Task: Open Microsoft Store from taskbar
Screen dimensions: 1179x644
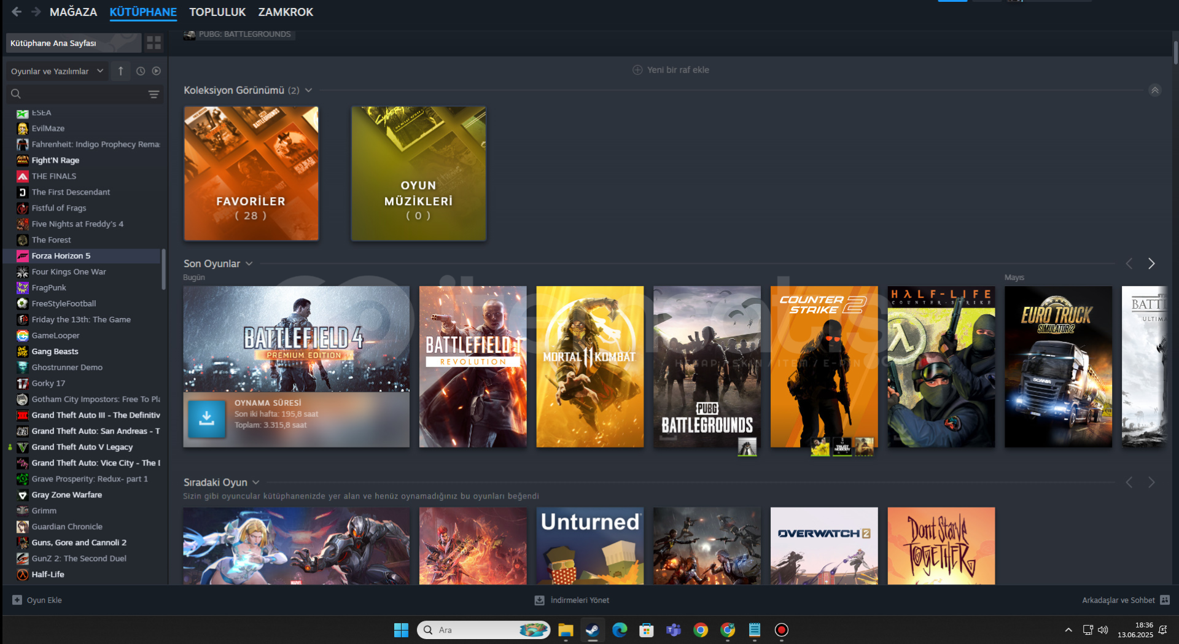Action: click(x=647, y=630)
